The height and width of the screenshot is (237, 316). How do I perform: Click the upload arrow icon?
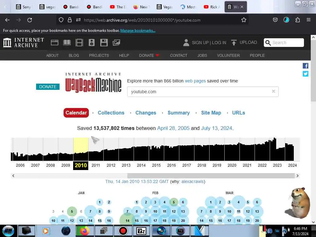click(x=234, y=43)
